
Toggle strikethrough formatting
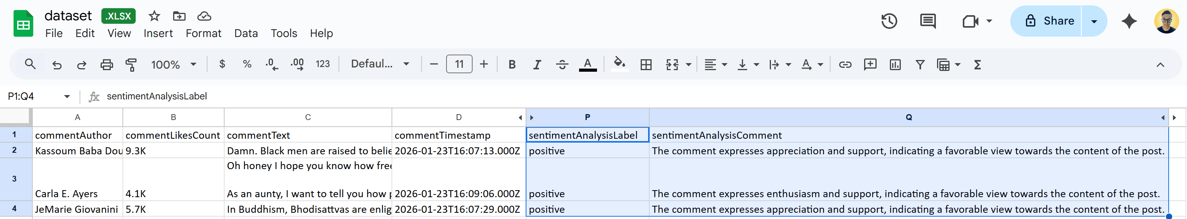pyautogui.click(x=562, y=64)
